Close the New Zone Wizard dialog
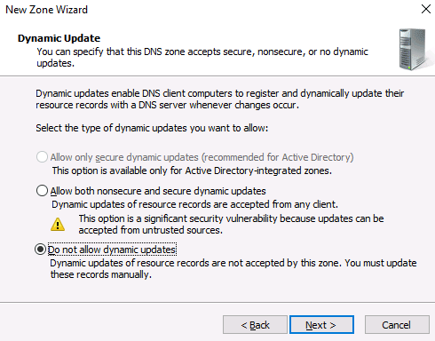Image resolution: width=435 pixels, height=341 pixels. coord(426,9)
